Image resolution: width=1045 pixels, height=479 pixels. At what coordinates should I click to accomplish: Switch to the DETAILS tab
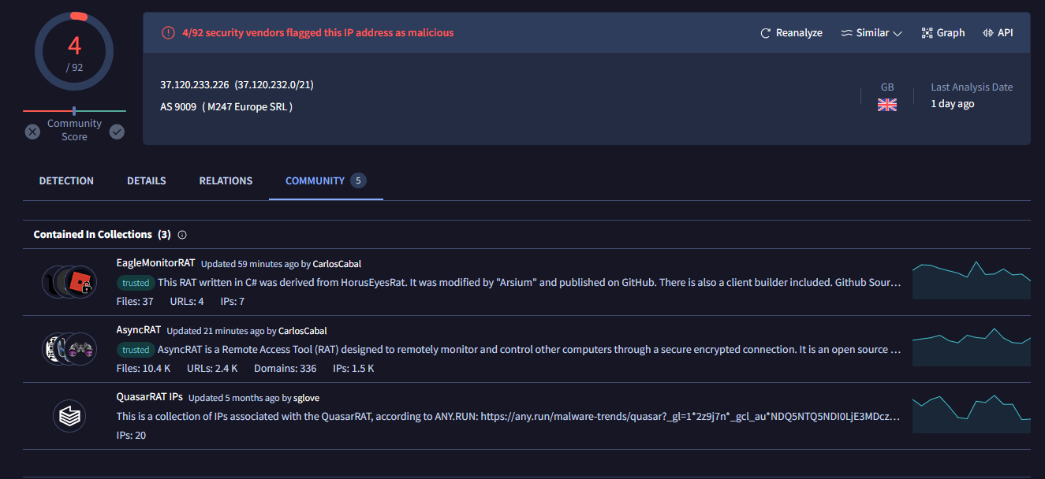147,181
